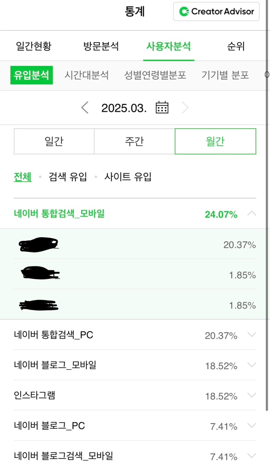Switch to 방문분석 tab
Screen dimensions: 270x469
pos(101,46)
